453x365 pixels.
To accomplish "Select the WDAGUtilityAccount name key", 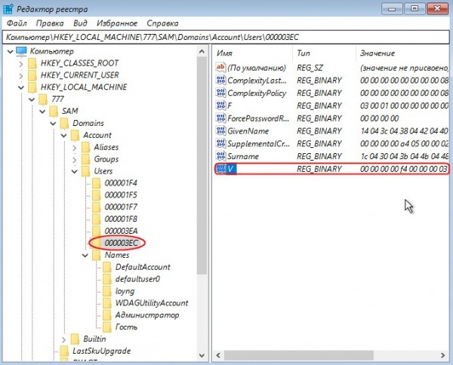I will 152,303.
